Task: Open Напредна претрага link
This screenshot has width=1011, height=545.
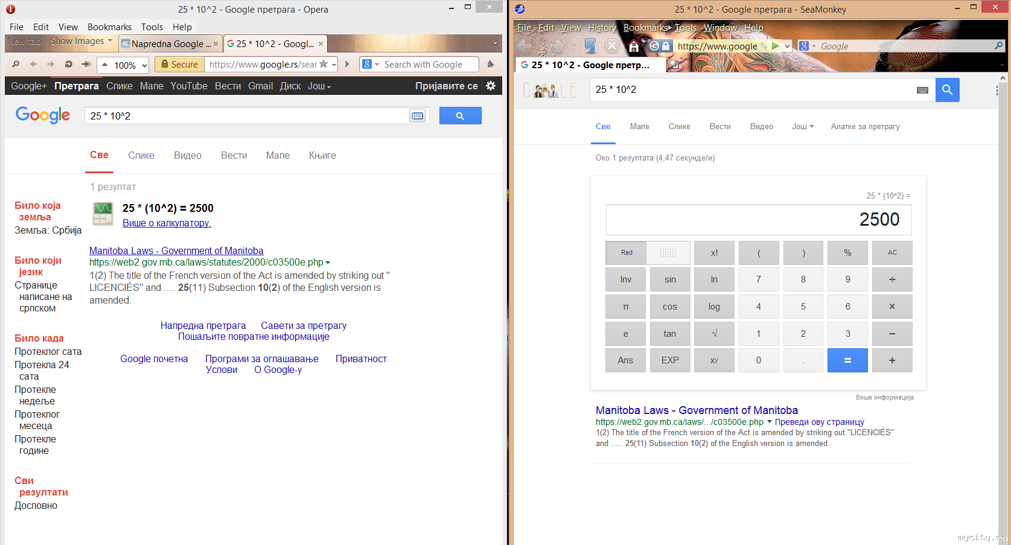Action: coord(203,325)
